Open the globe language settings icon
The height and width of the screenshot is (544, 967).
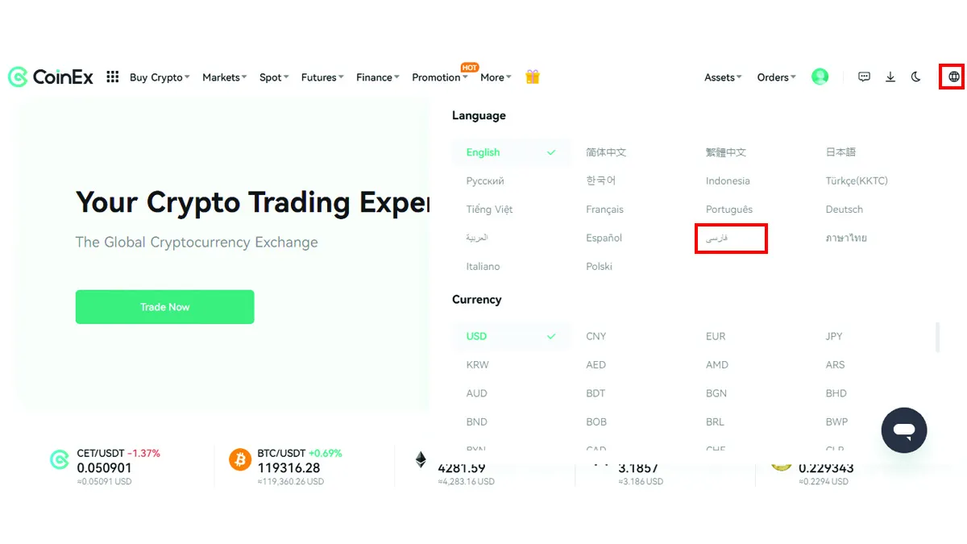coord(954,77)
